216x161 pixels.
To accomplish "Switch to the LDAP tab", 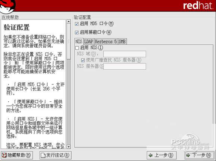I will [88, 42].
